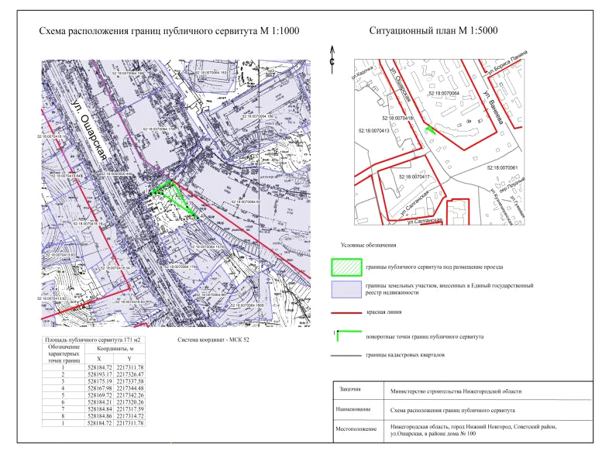
Task: Click Y value '2217317.59' for point 7
Action: click(x=129, y=409)
